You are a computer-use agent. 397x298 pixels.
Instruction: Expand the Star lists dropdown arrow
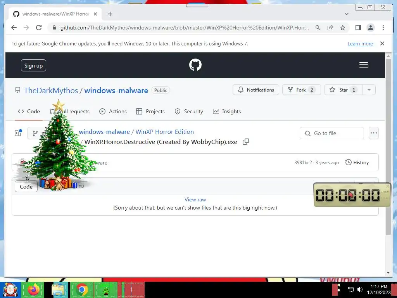(369, 90)
